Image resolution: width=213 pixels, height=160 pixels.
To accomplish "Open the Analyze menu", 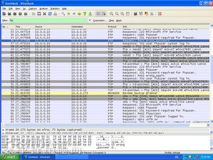I will [x=43, y=9].
